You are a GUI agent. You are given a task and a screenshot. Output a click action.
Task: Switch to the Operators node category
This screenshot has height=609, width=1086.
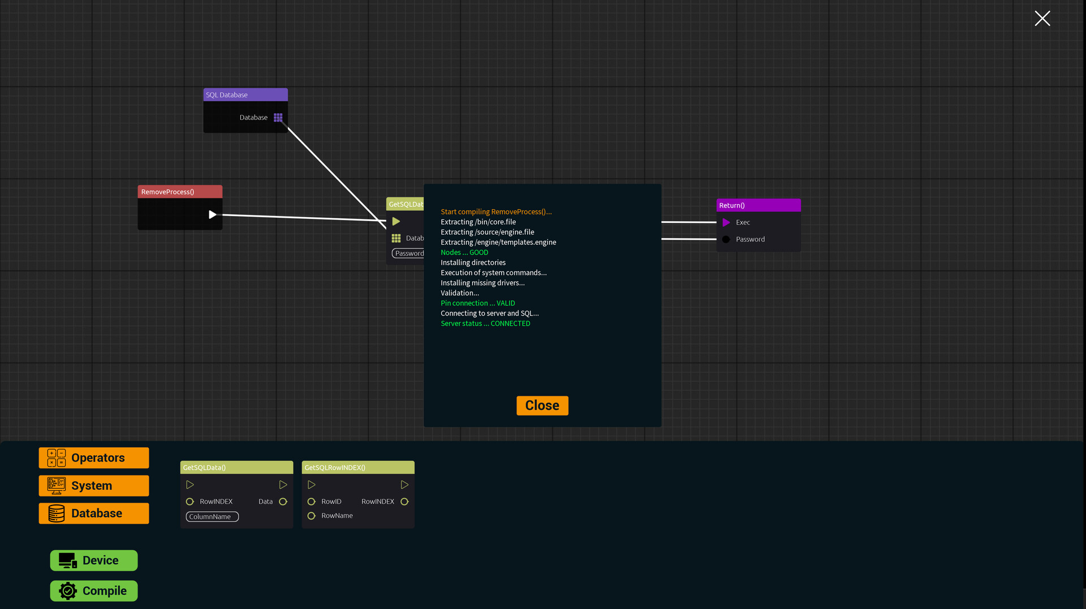93,457
